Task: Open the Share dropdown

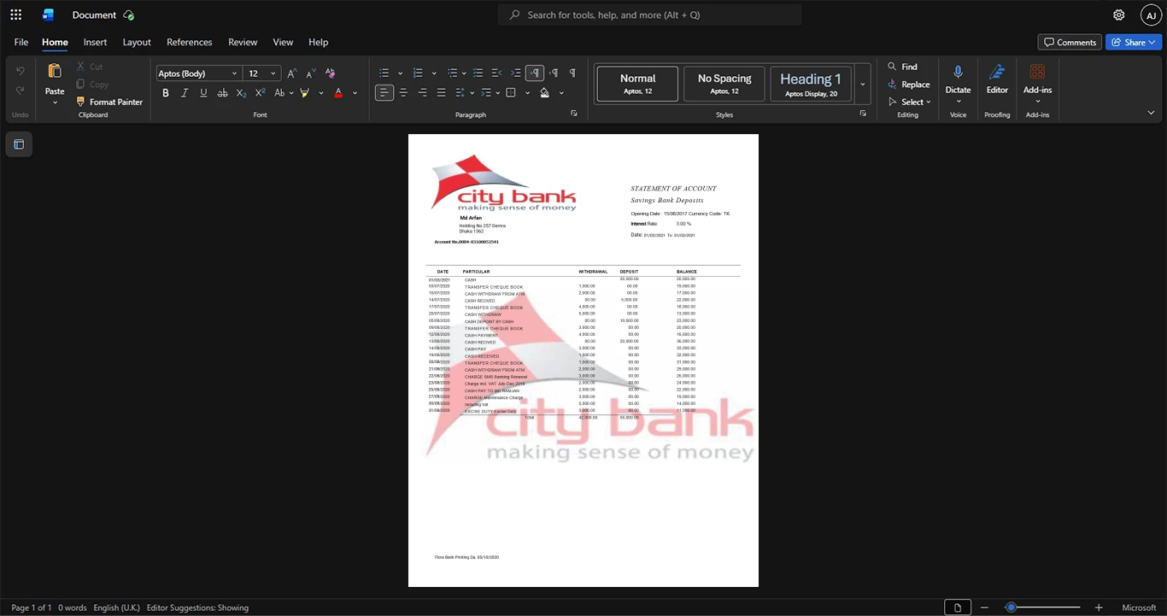Action: pyautogui.click(x=1134, y=42)
